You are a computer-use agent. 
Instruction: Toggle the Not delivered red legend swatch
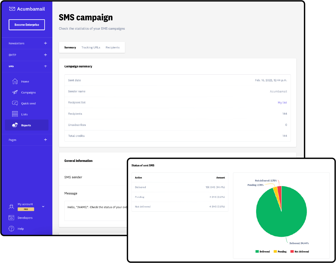[x=292, y=251]
